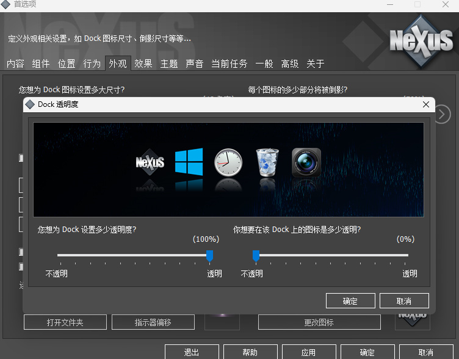Click the Nexus logo in header banner

click(421, 41)
